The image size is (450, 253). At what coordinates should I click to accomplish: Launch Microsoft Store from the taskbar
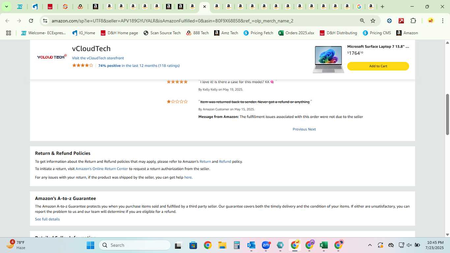click(x=193, y=245)
